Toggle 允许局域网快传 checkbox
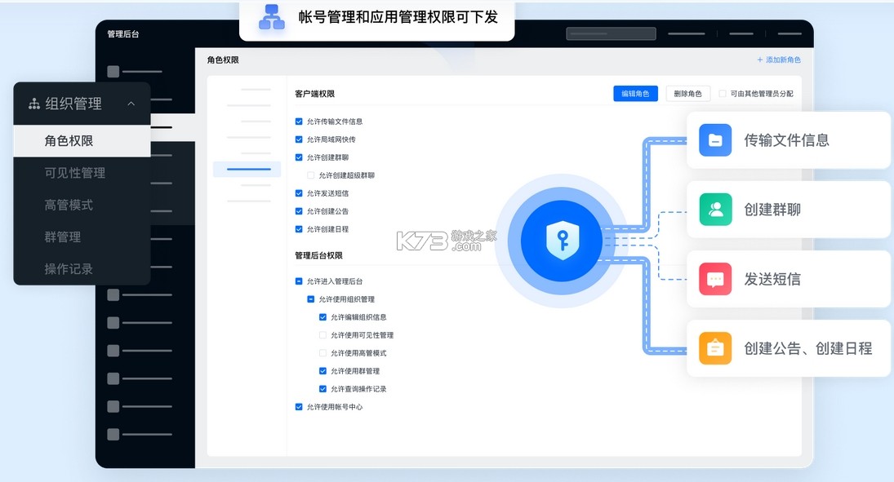Image resolution: width=894 pixels, height=482 pixels. (x=299, y=139)
